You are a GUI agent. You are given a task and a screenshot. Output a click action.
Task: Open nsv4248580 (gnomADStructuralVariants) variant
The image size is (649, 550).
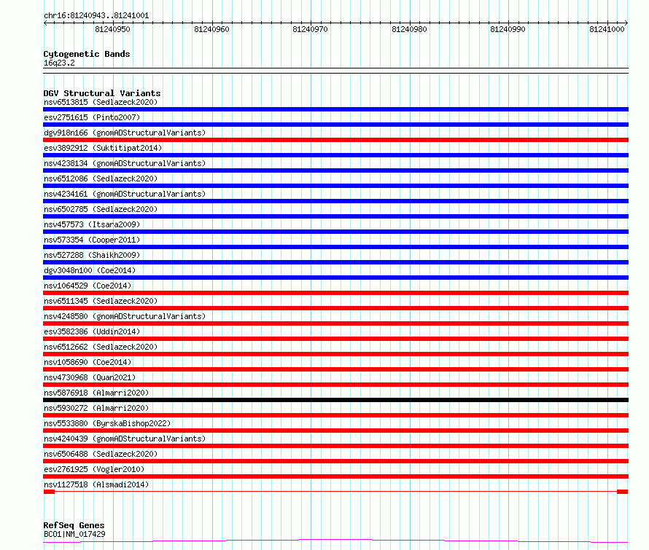click(x=125, y=316)
